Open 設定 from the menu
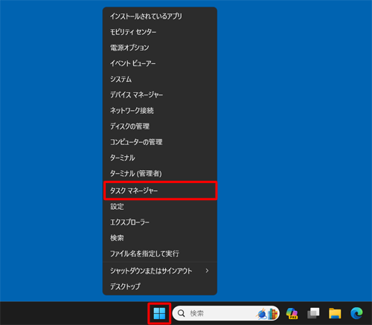The width and height of the screenshot is (372, 325). (x=160, y=207)
